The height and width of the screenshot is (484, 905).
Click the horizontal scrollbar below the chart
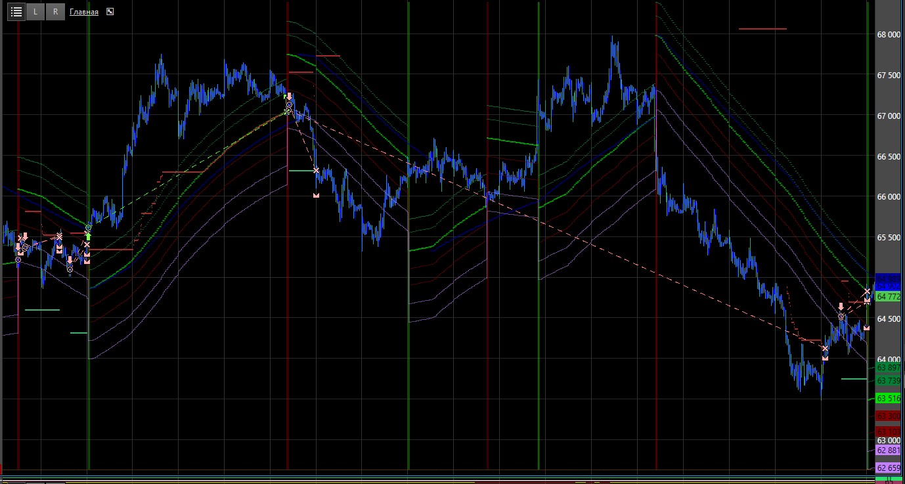point(433,478)
